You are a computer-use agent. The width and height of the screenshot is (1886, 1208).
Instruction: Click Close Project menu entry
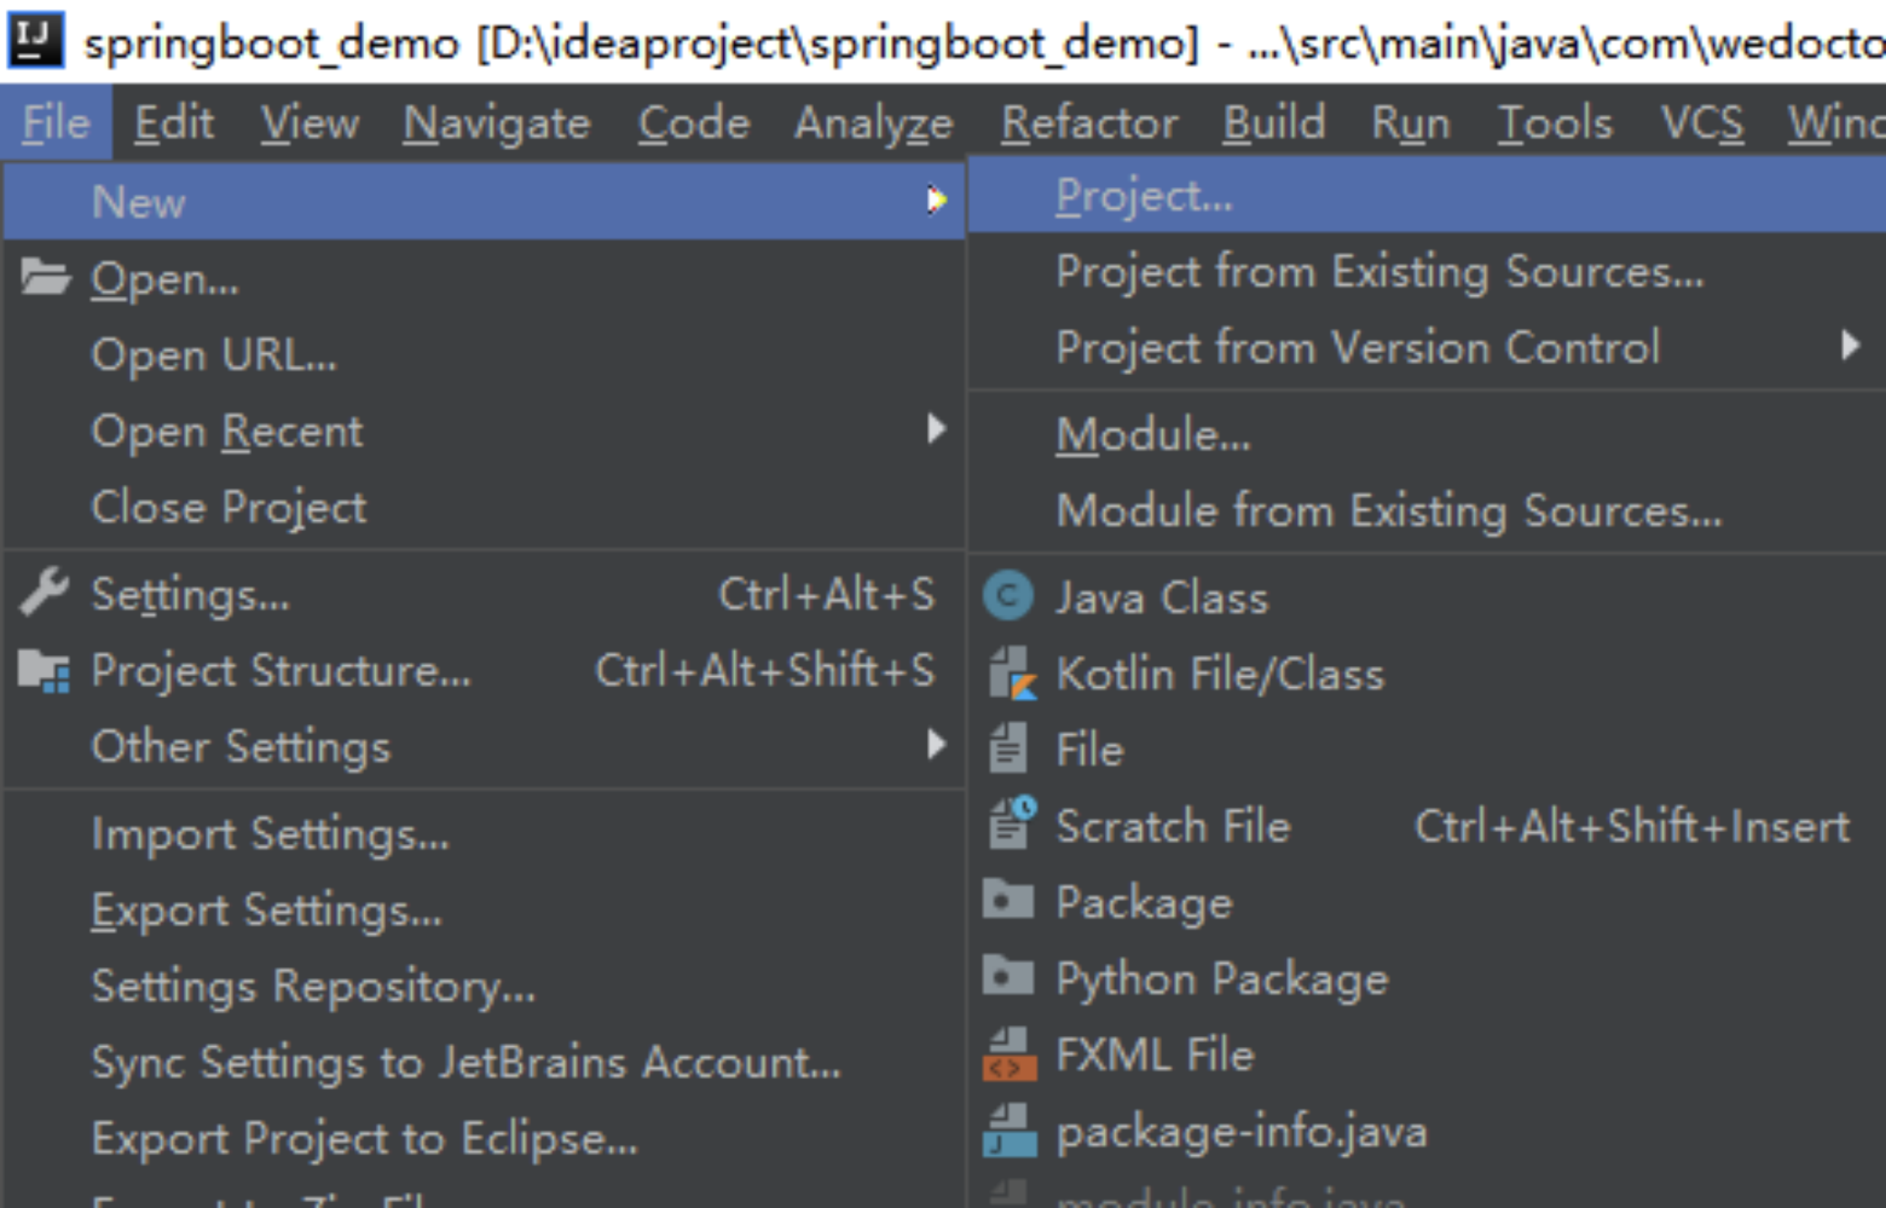click(228, 507)
